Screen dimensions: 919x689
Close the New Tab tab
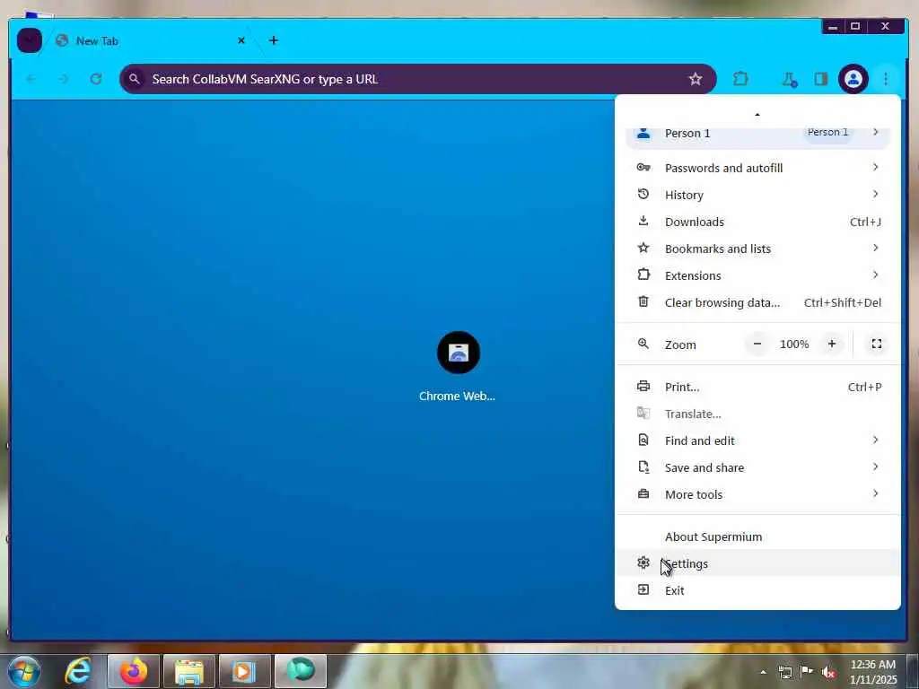pos(241,40)
